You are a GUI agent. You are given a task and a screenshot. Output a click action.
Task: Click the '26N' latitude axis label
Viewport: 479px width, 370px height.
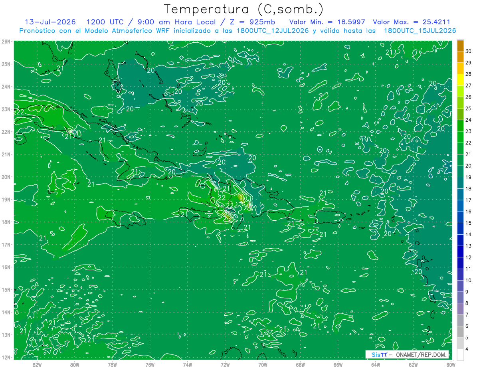[x=6, y=42]
